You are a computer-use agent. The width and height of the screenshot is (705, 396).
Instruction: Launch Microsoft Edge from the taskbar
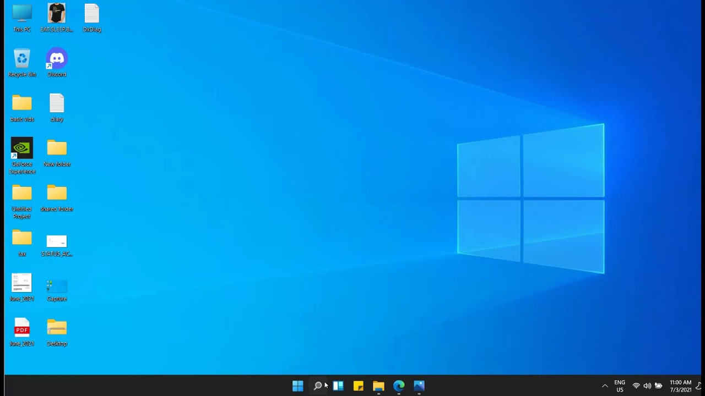click(x=399, y=386)
